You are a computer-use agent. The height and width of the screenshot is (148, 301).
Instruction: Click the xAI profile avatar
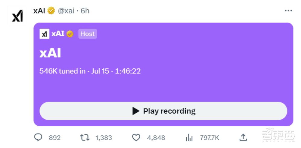point(17,16)
